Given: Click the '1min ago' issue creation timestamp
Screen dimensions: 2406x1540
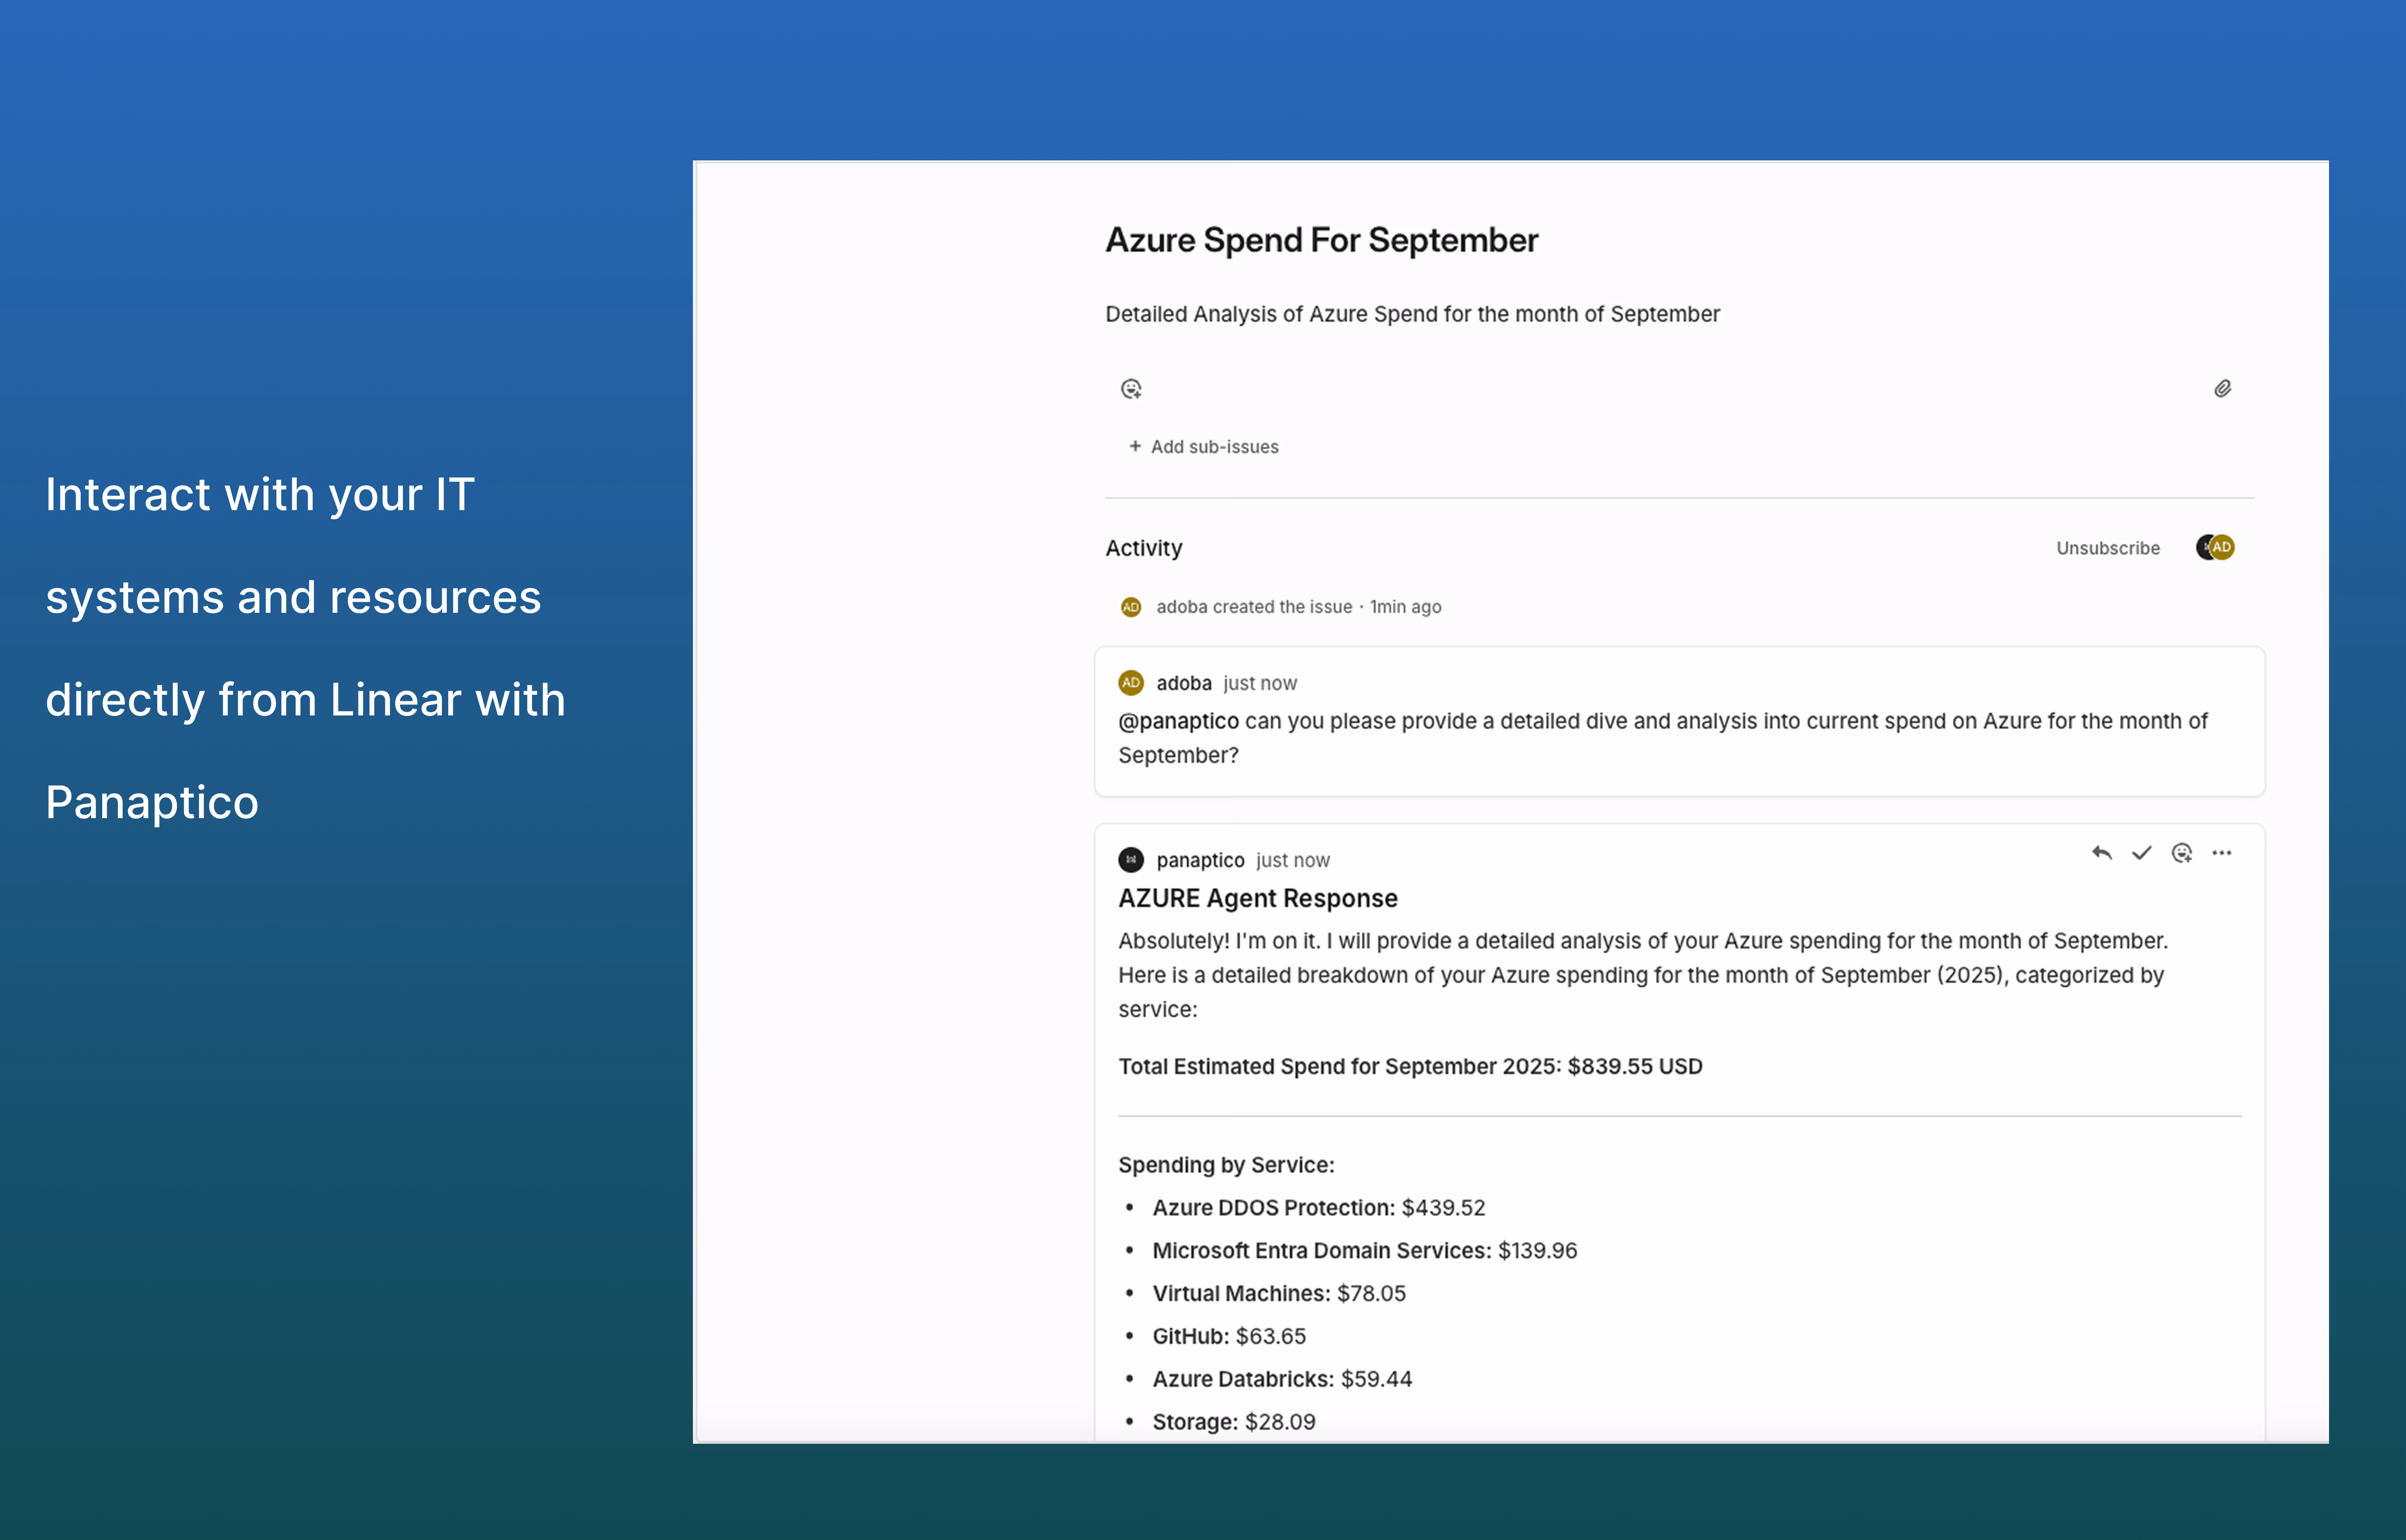Looking at the screenshot, I should coord(1406,607).
